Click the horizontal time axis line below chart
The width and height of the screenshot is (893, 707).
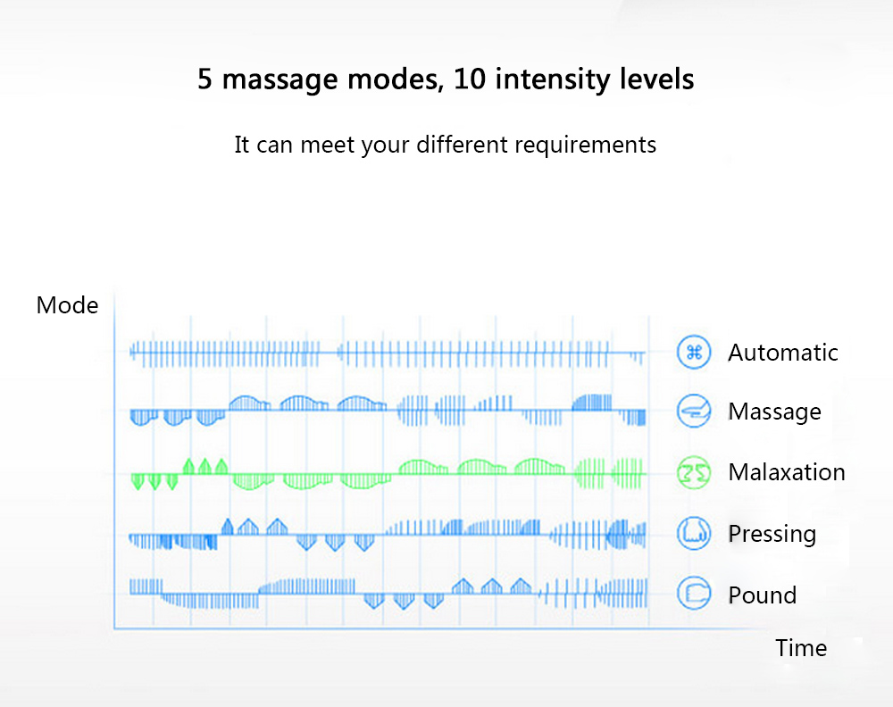point(384,629)
